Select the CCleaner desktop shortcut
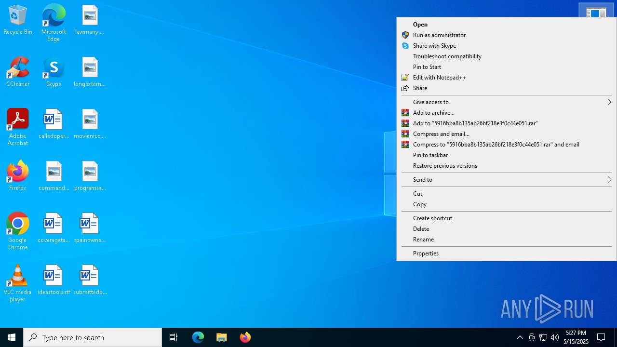 pyautogui.click(x=18, y=72)
